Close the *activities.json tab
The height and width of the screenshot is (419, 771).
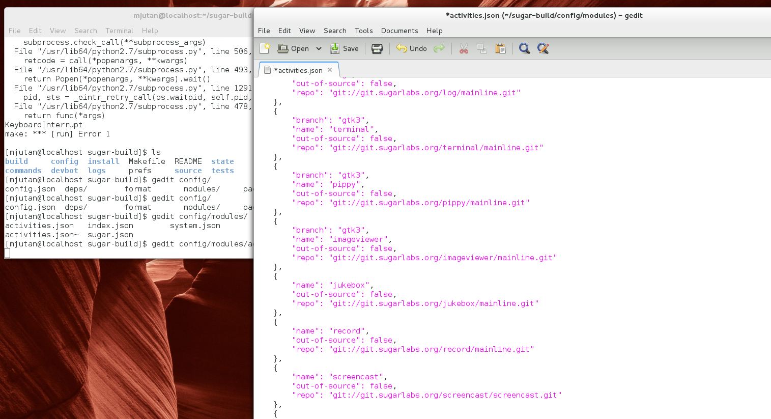click(330, 70)
